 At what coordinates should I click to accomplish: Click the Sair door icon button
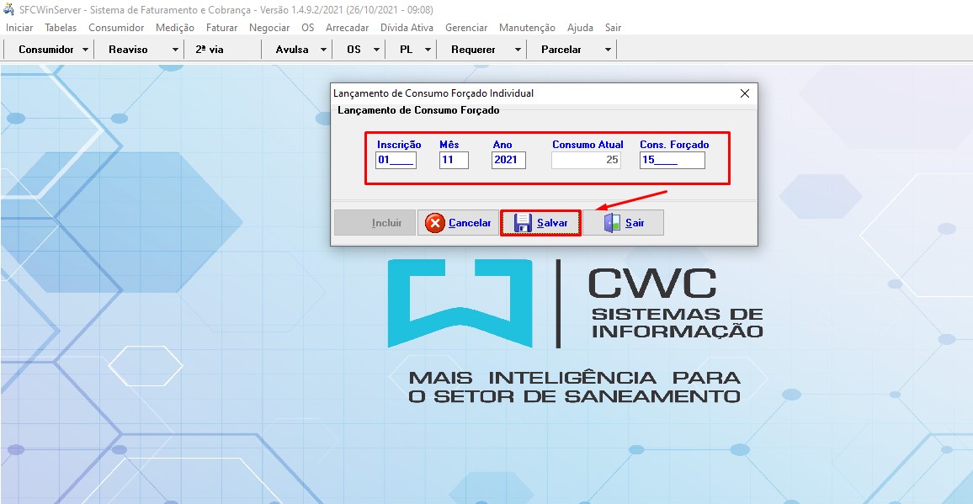point(623,223)
